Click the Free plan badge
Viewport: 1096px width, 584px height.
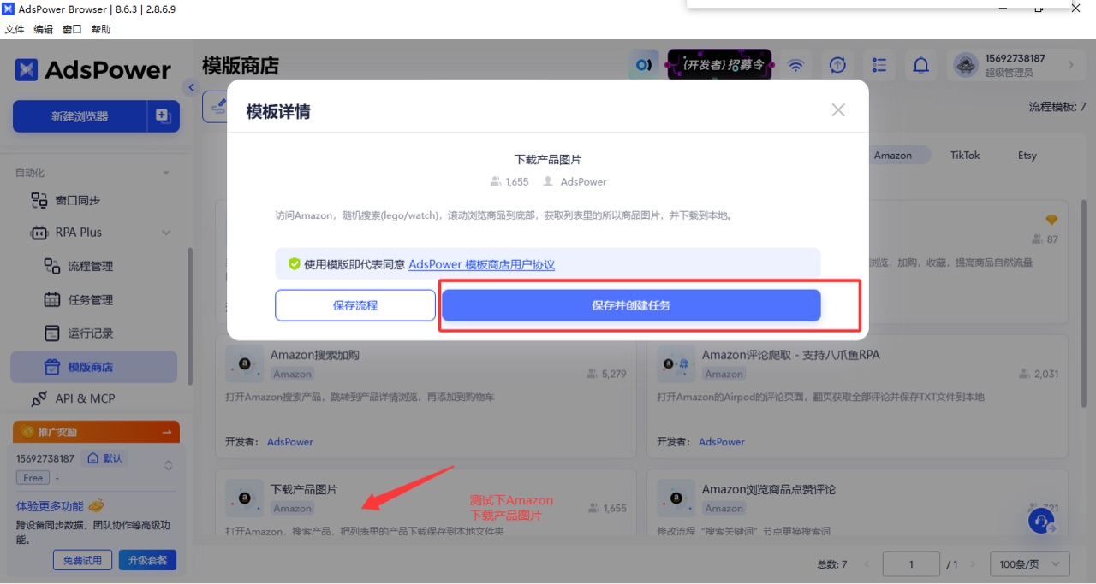click(x=33, y=478)
